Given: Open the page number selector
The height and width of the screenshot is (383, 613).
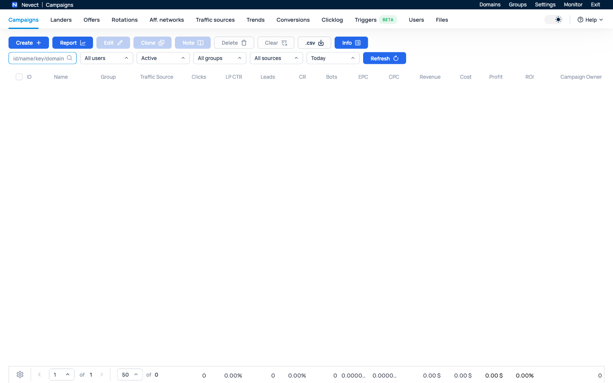Looking at the screenshot, I should (62, 374).
